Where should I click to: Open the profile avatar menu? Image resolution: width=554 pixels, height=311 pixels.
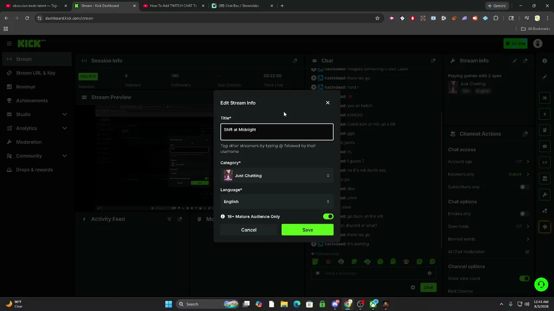(x=538, y=44)
